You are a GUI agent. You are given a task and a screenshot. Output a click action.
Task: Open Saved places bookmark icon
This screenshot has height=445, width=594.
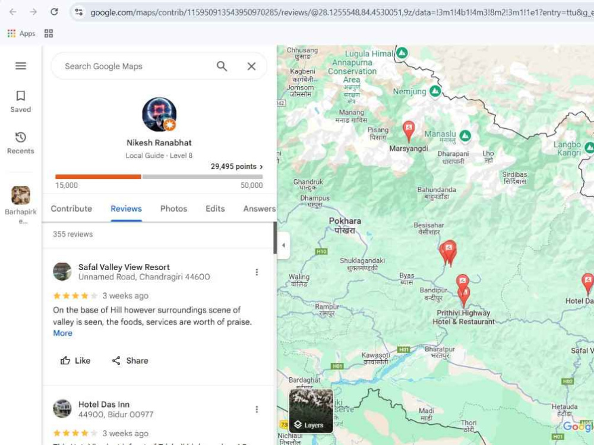click(x=21, y=96)
